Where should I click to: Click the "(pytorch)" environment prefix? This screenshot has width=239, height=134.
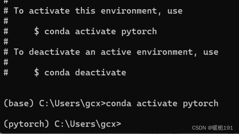tap(26, 124)
